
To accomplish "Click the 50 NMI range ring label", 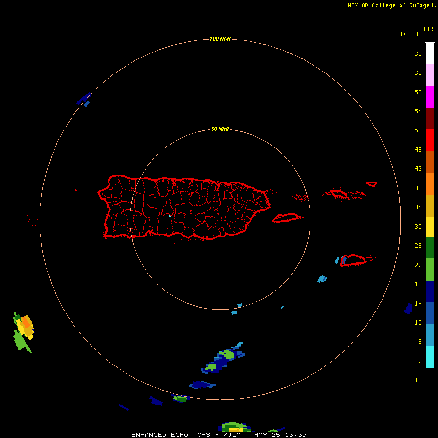I will pos(220,129).
